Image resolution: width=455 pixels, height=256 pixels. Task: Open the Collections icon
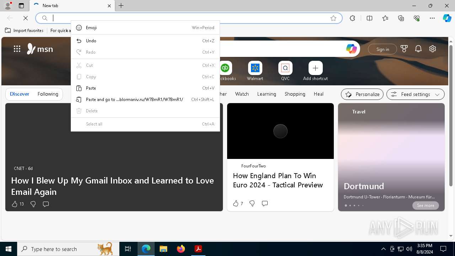click(x=401, y=18)
